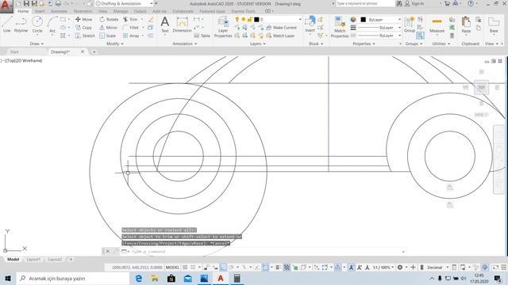Click the Copy tool
This screenshot has width=508, height=285.
coord(83,28)
